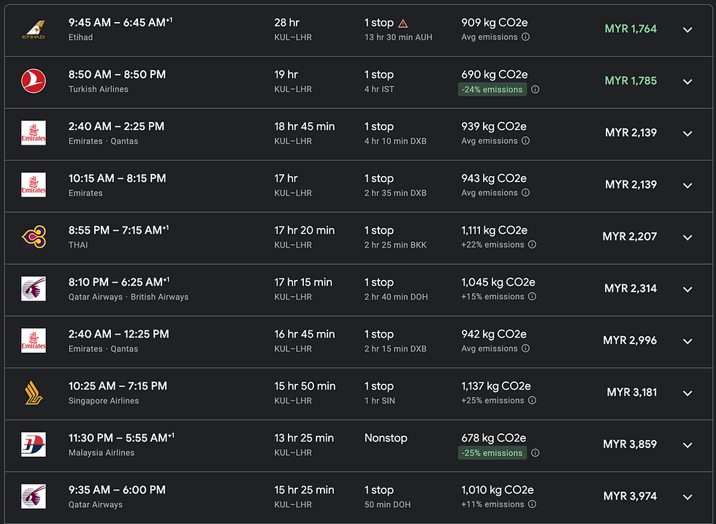Expand the Qatar Airways MYR 3,974 flight

688,497
